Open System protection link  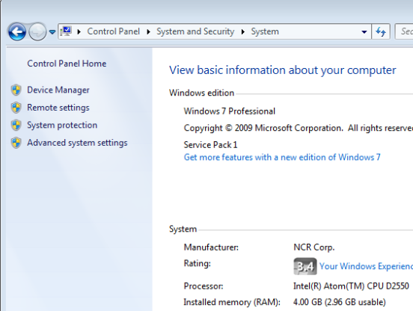[62, 126]
